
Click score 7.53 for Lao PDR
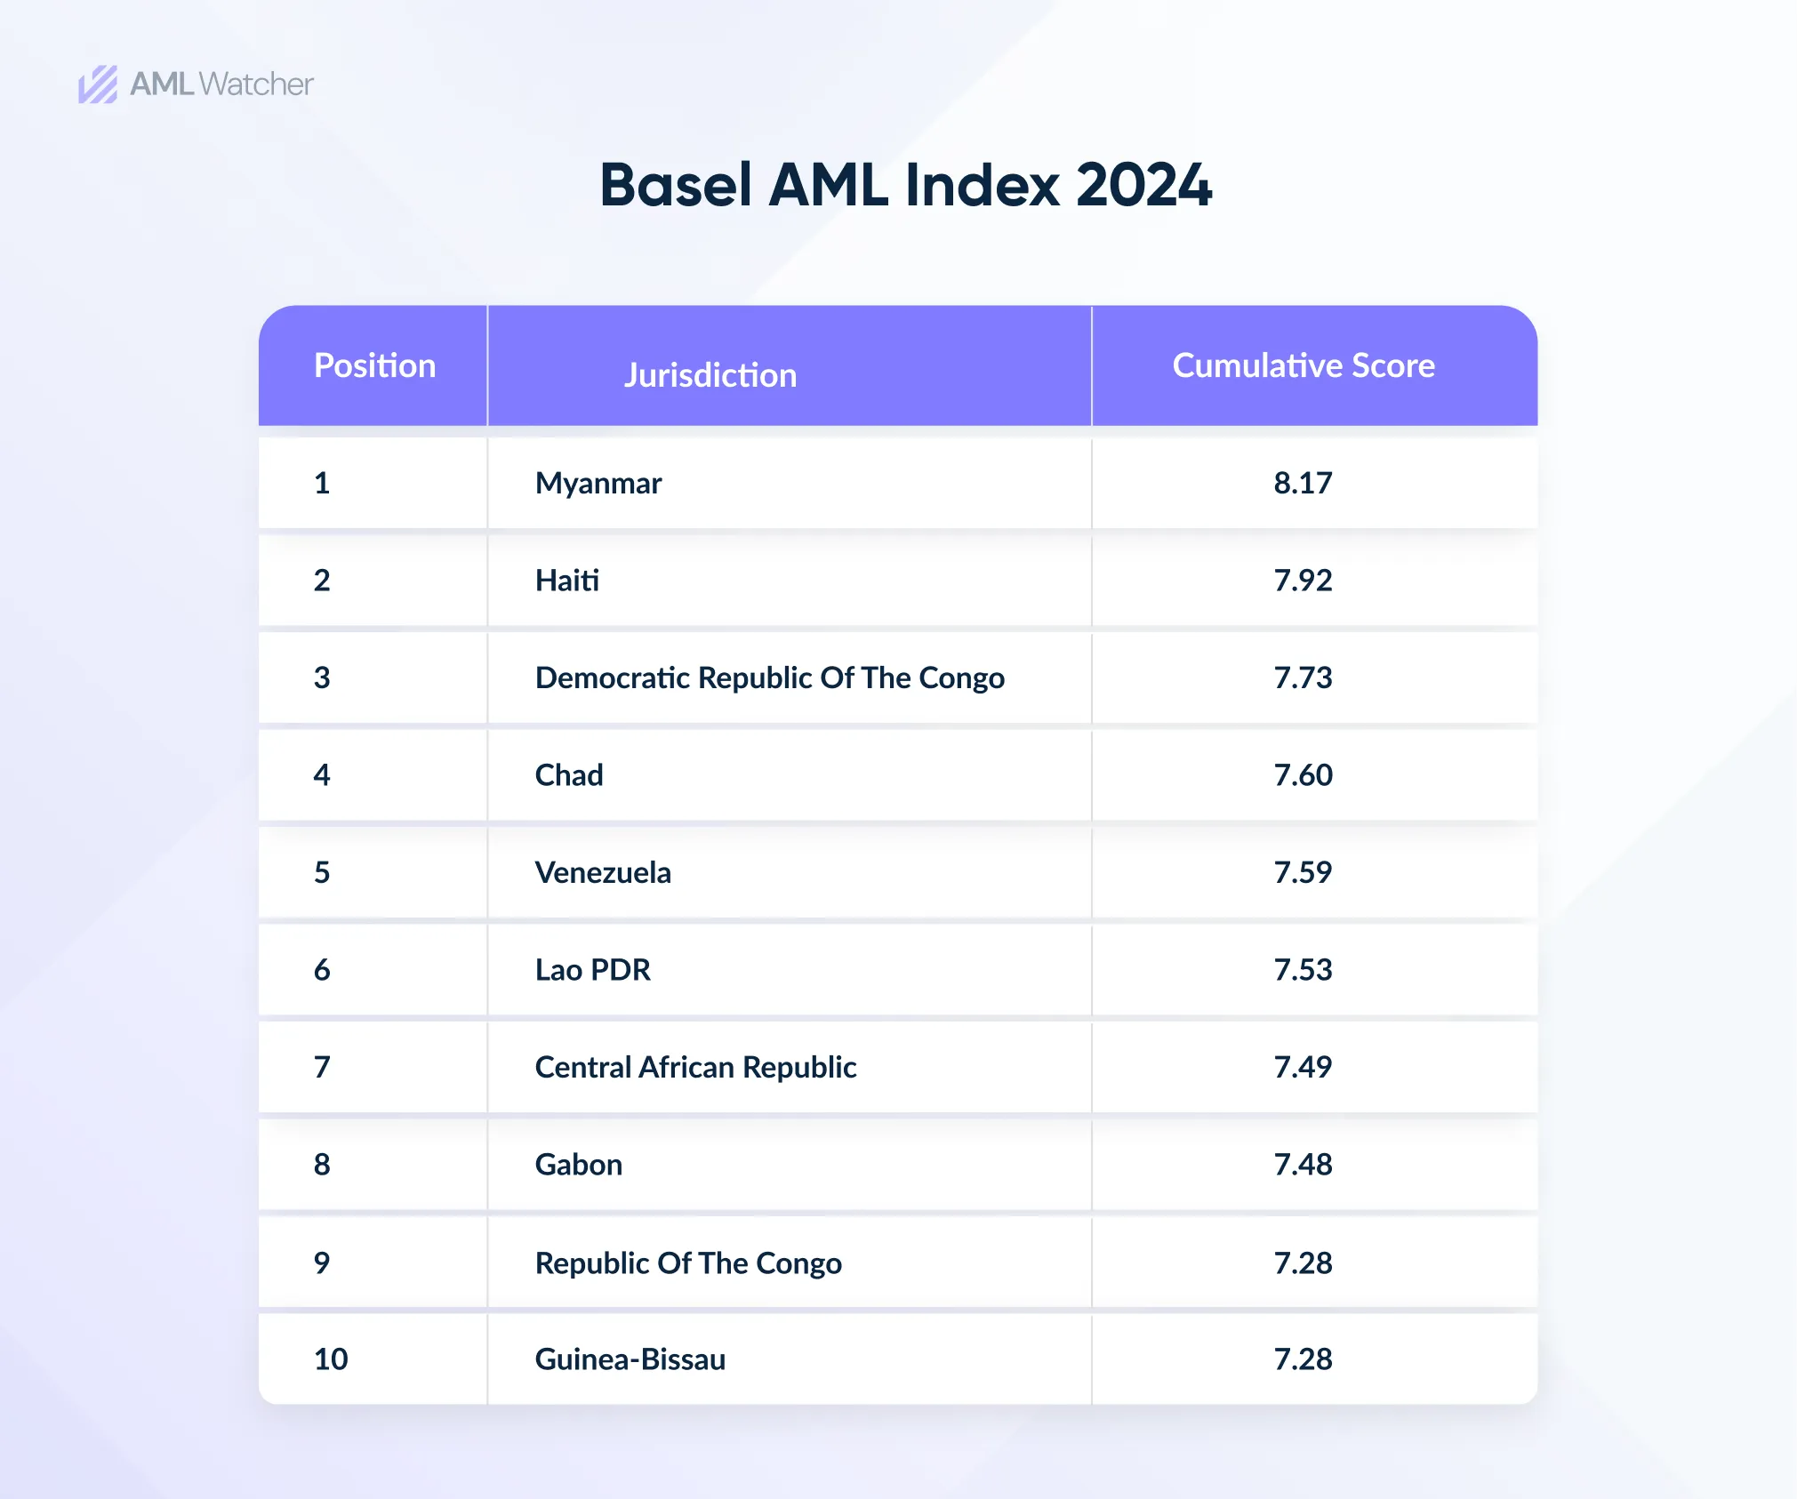coord(1304,969)
